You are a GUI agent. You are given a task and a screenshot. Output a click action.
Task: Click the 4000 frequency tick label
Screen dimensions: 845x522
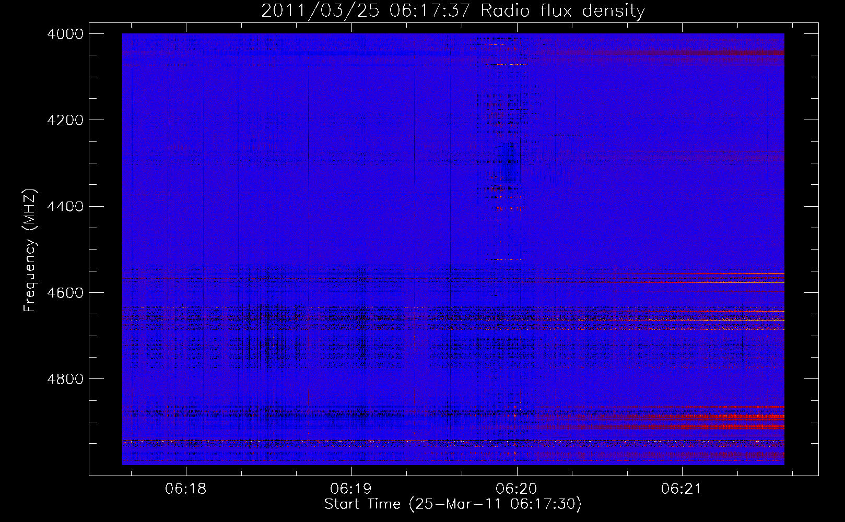tap(65, 34)
